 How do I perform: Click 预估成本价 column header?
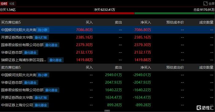[175, 22]
